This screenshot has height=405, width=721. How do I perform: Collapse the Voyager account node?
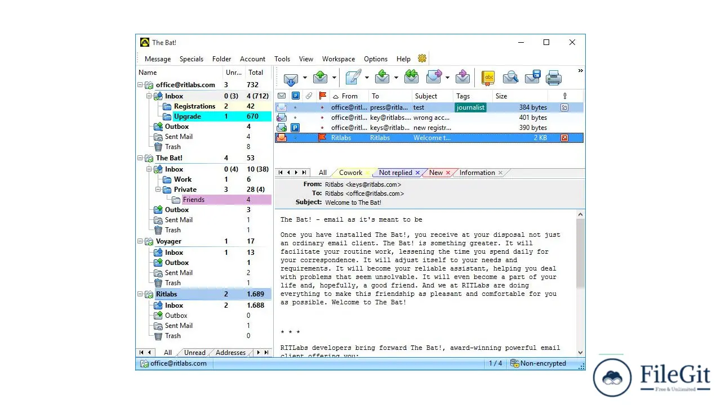(x=140, y=241)
